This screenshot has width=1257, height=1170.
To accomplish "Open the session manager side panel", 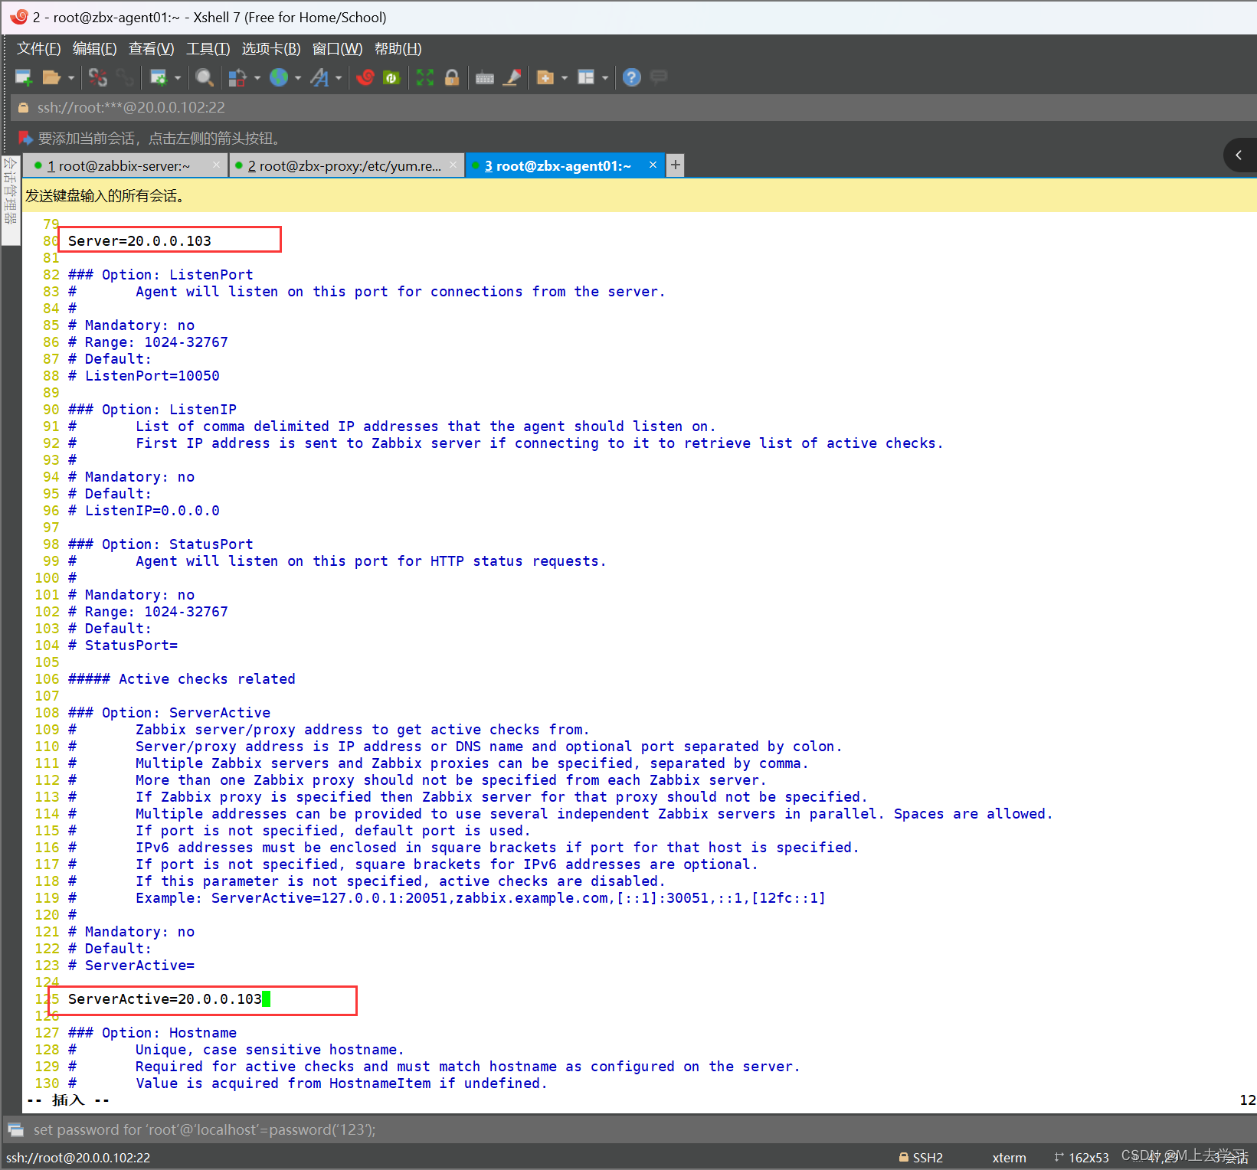I will point(11,201).
